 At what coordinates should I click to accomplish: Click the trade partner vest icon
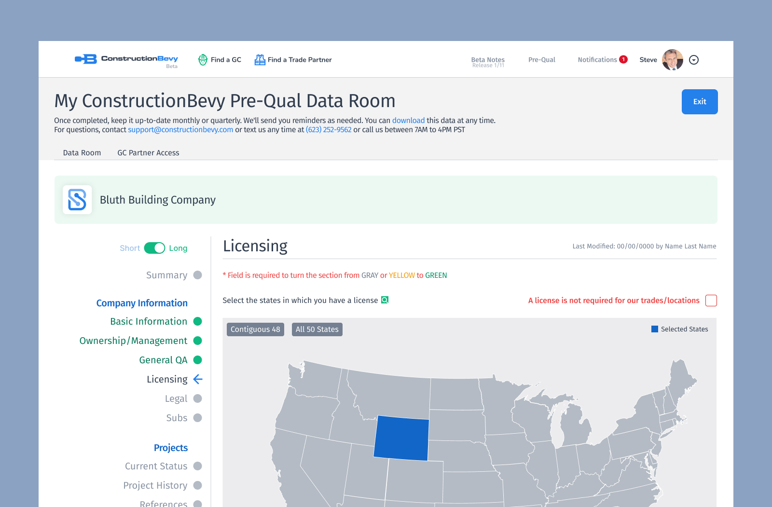(x=260, y=60)
